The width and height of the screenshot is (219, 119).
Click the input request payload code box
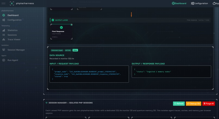(x=89, y=74)
